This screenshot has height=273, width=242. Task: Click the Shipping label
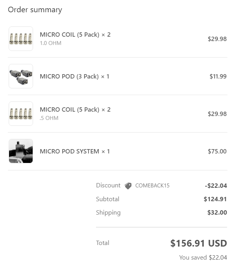point(108,213)
